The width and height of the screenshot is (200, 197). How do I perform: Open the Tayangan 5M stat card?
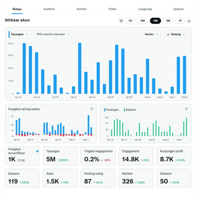click(60, 156)
